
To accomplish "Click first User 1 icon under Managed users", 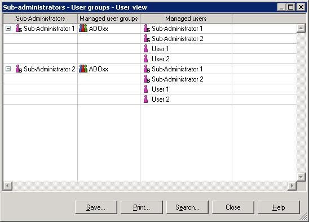I will [146, 49].
